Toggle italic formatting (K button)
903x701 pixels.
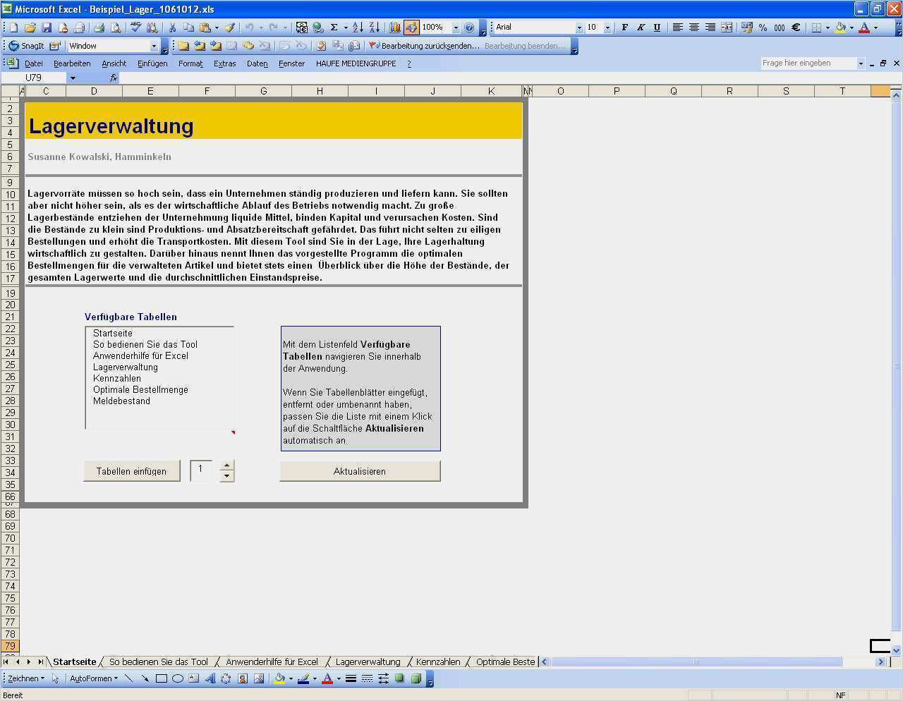(x=641, y=28)
